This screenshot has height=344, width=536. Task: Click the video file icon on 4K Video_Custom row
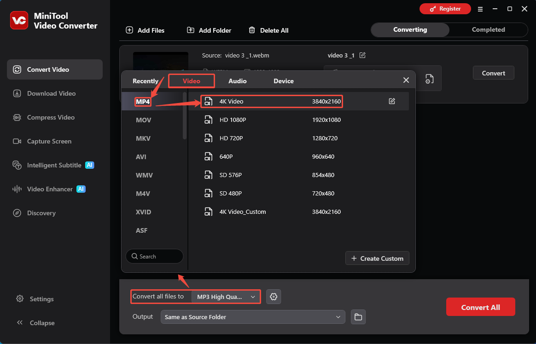click(208, 212)
